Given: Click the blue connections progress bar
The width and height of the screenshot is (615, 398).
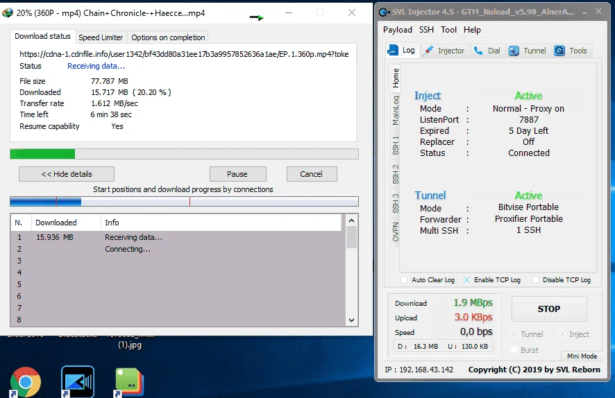Looking at the screenshot, I should pos(184,202).
